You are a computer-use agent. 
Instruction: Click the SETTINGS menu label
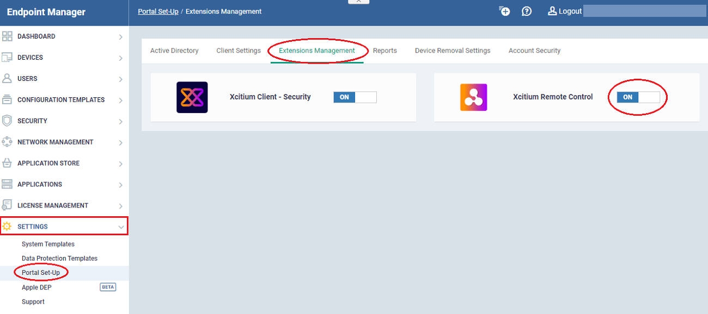[x=33, y=227]
